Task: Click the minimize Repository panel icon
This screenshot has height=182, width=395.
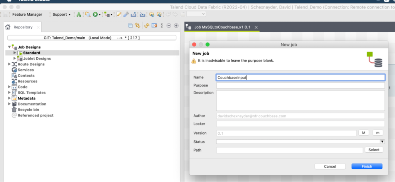Action: [x=169, y=25]
